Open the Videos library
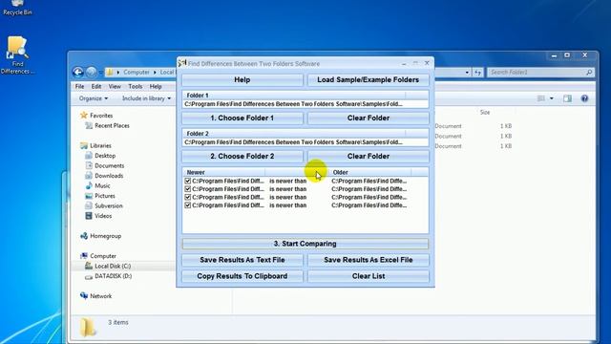Viewport: 611px width, 344px height. coord(98,216)
